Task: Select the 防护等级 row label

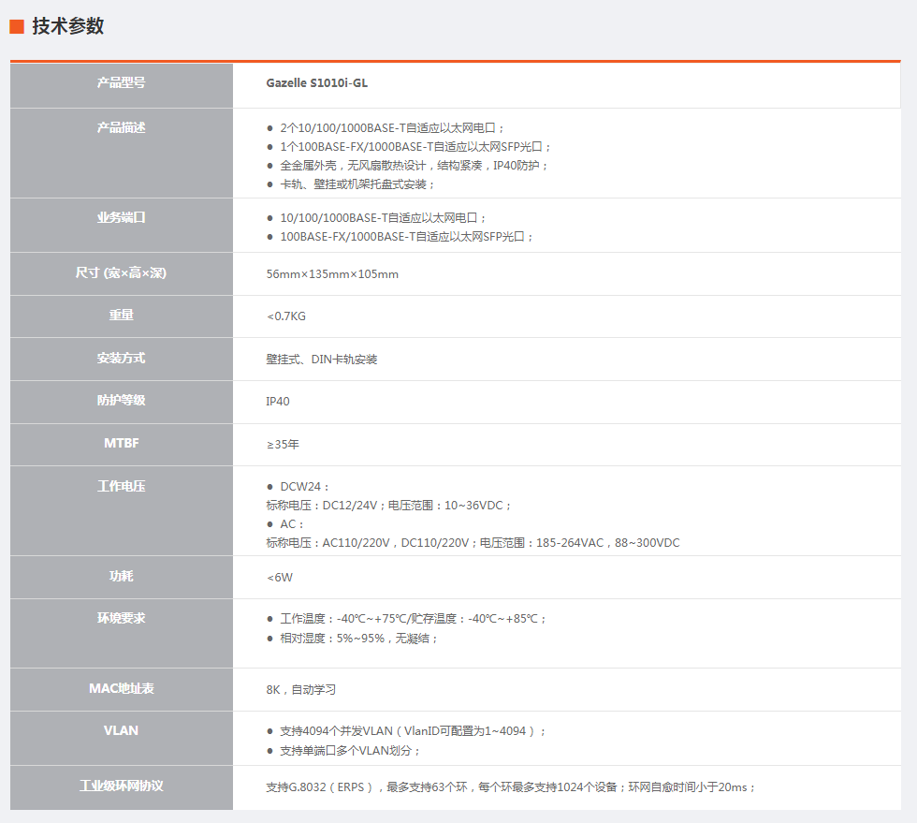Action: tap(122, 401)
